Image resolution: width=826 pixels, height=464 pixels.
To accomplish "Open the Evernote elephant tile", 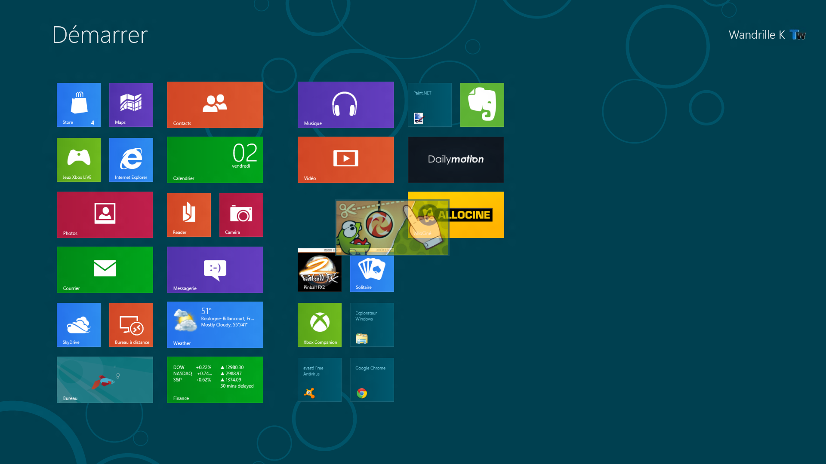I will [482, 105].
